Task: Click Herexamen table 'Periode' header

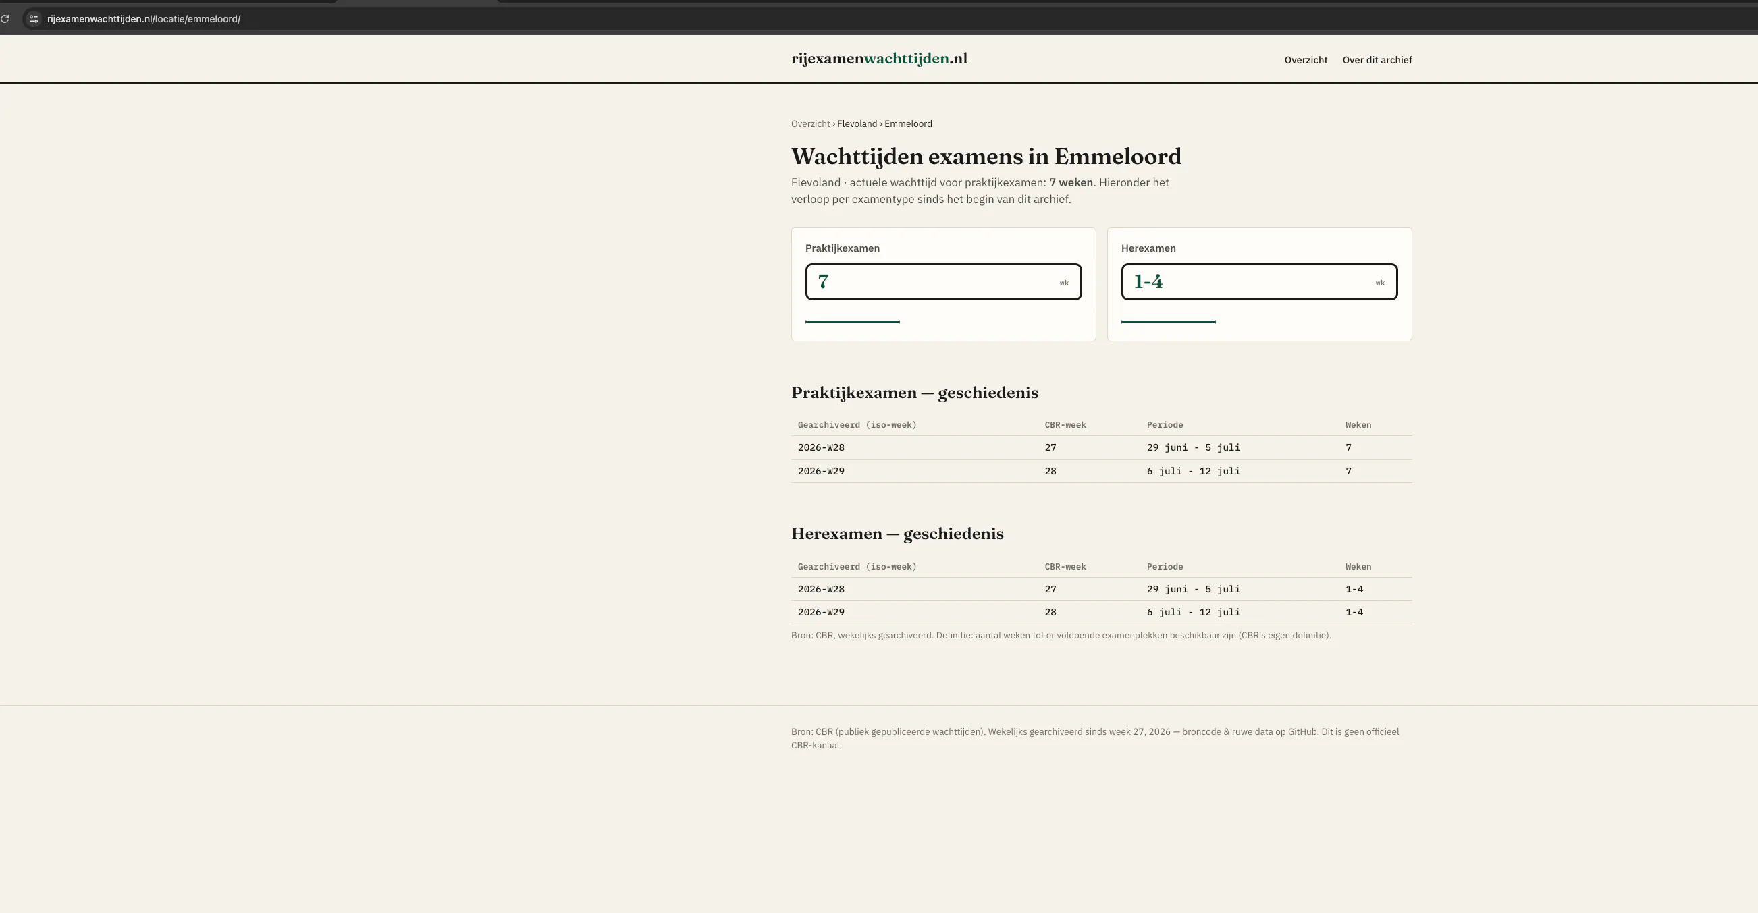Action: (1165, 567)
